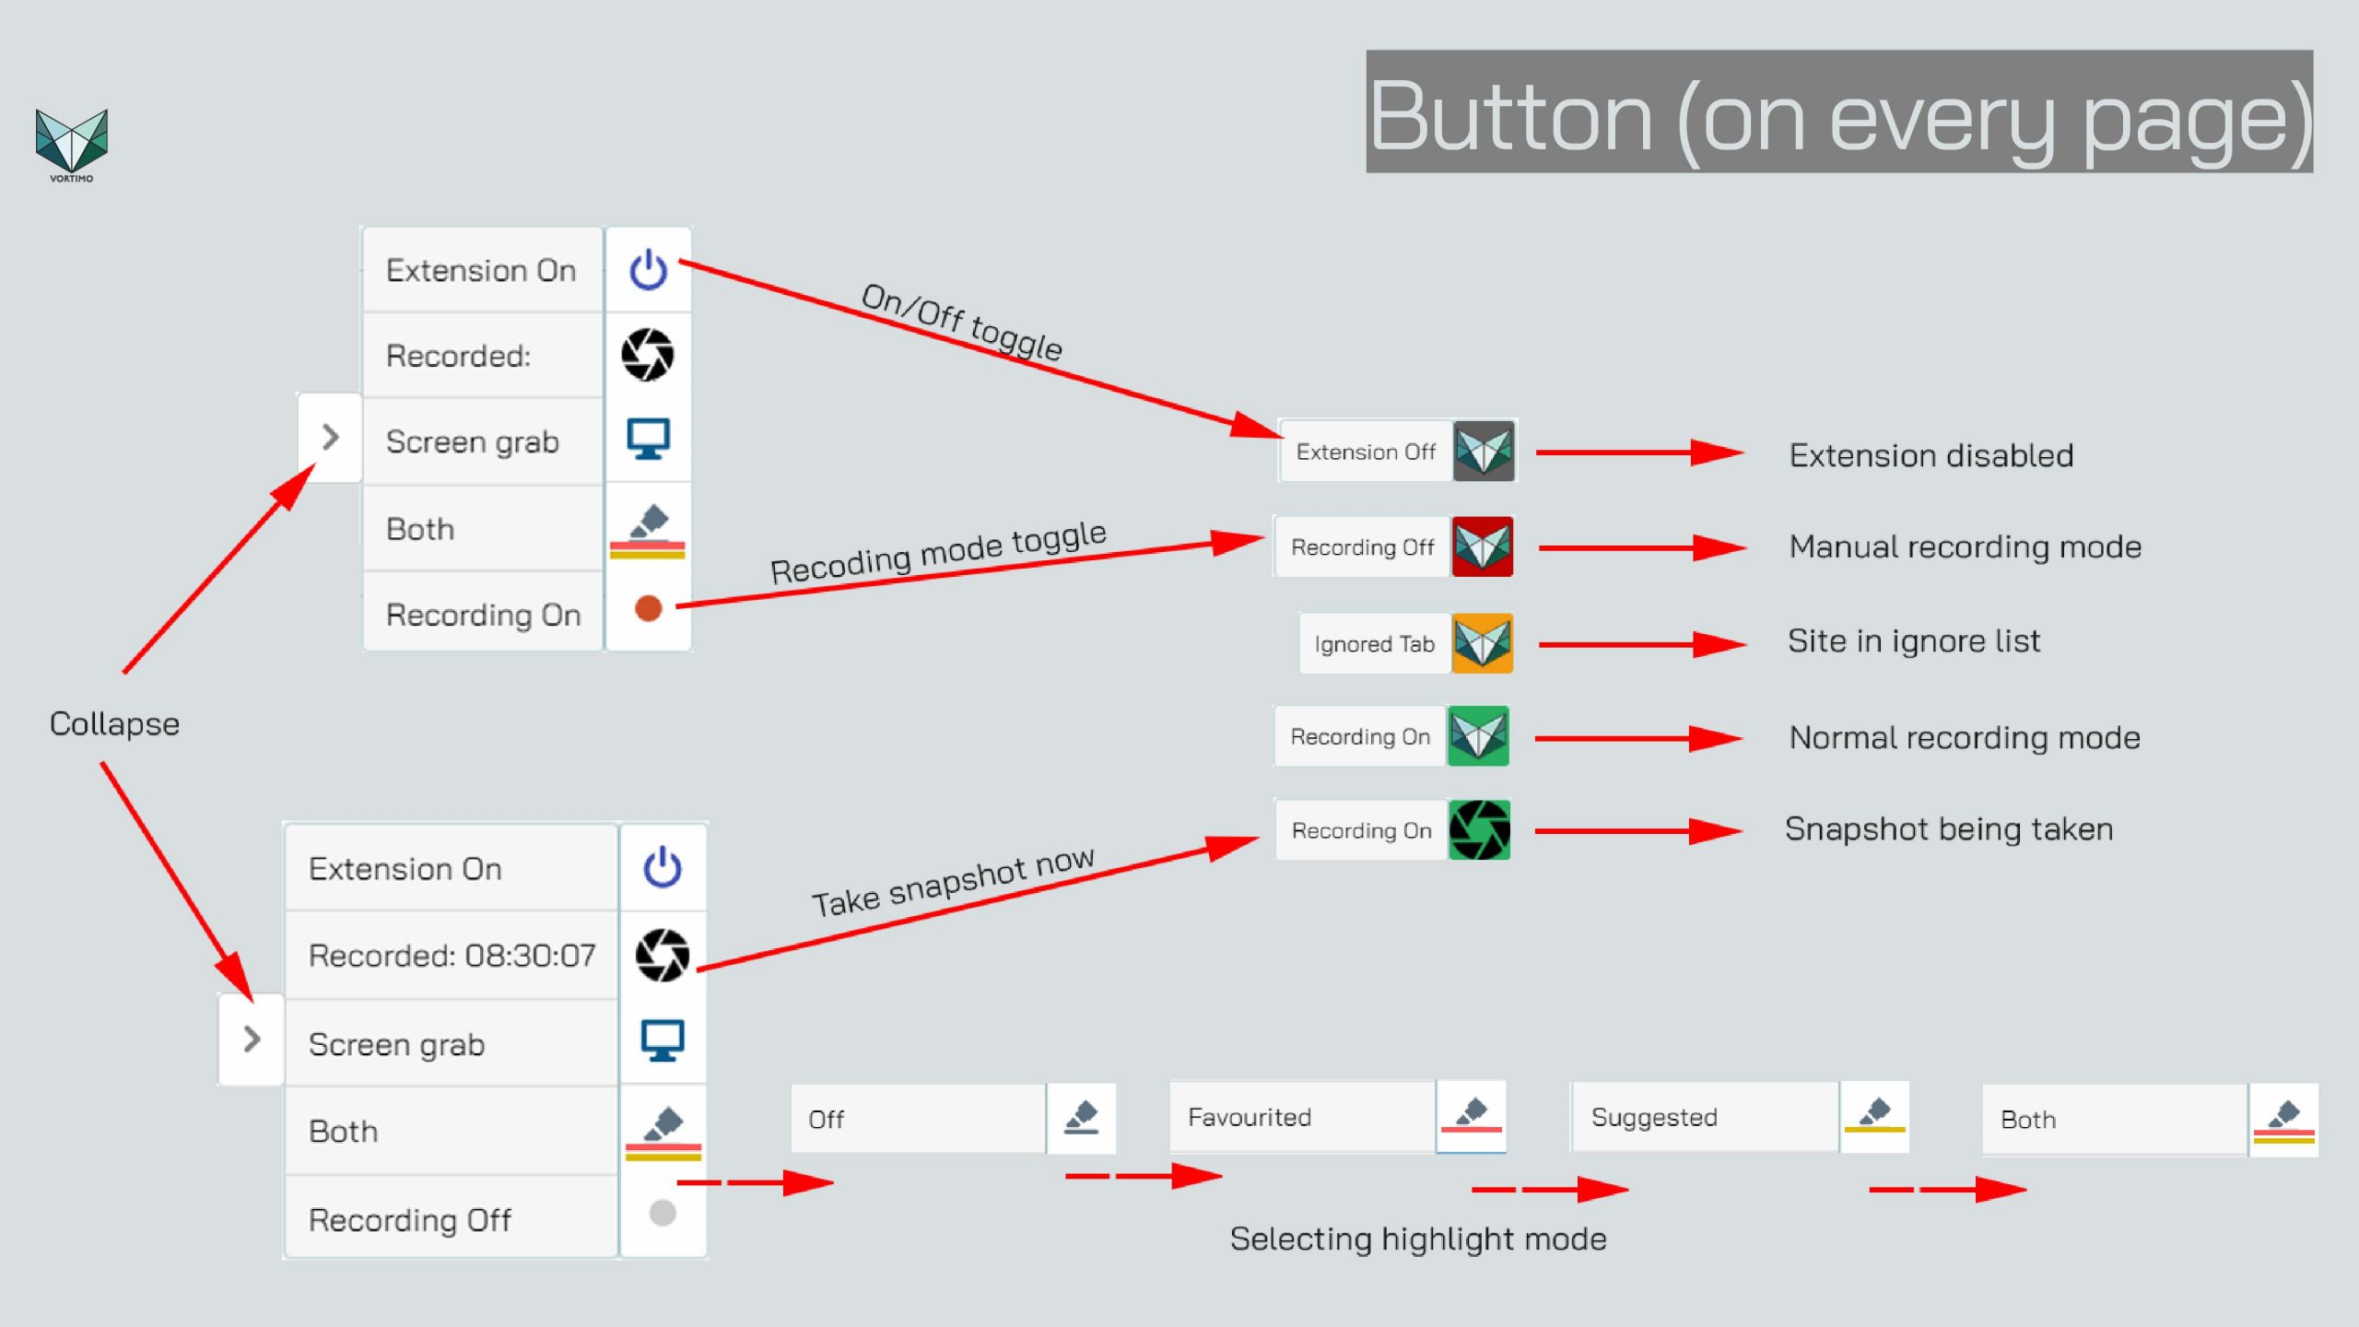
Task: Collapse the upper panel with its chevron
Action: click(330, 437)
